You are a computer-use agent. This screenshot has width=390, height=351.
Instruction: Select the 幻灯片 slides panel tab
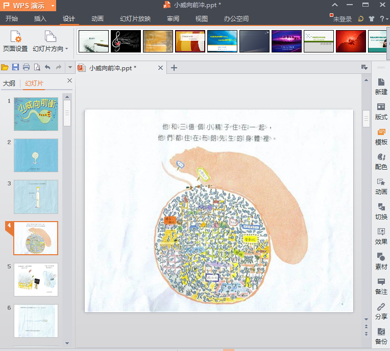point(34,84)
